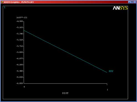This screenshot has height=102, width=137.
Task: Click the ANSYS icon in title bar
Action: point(2,2)
